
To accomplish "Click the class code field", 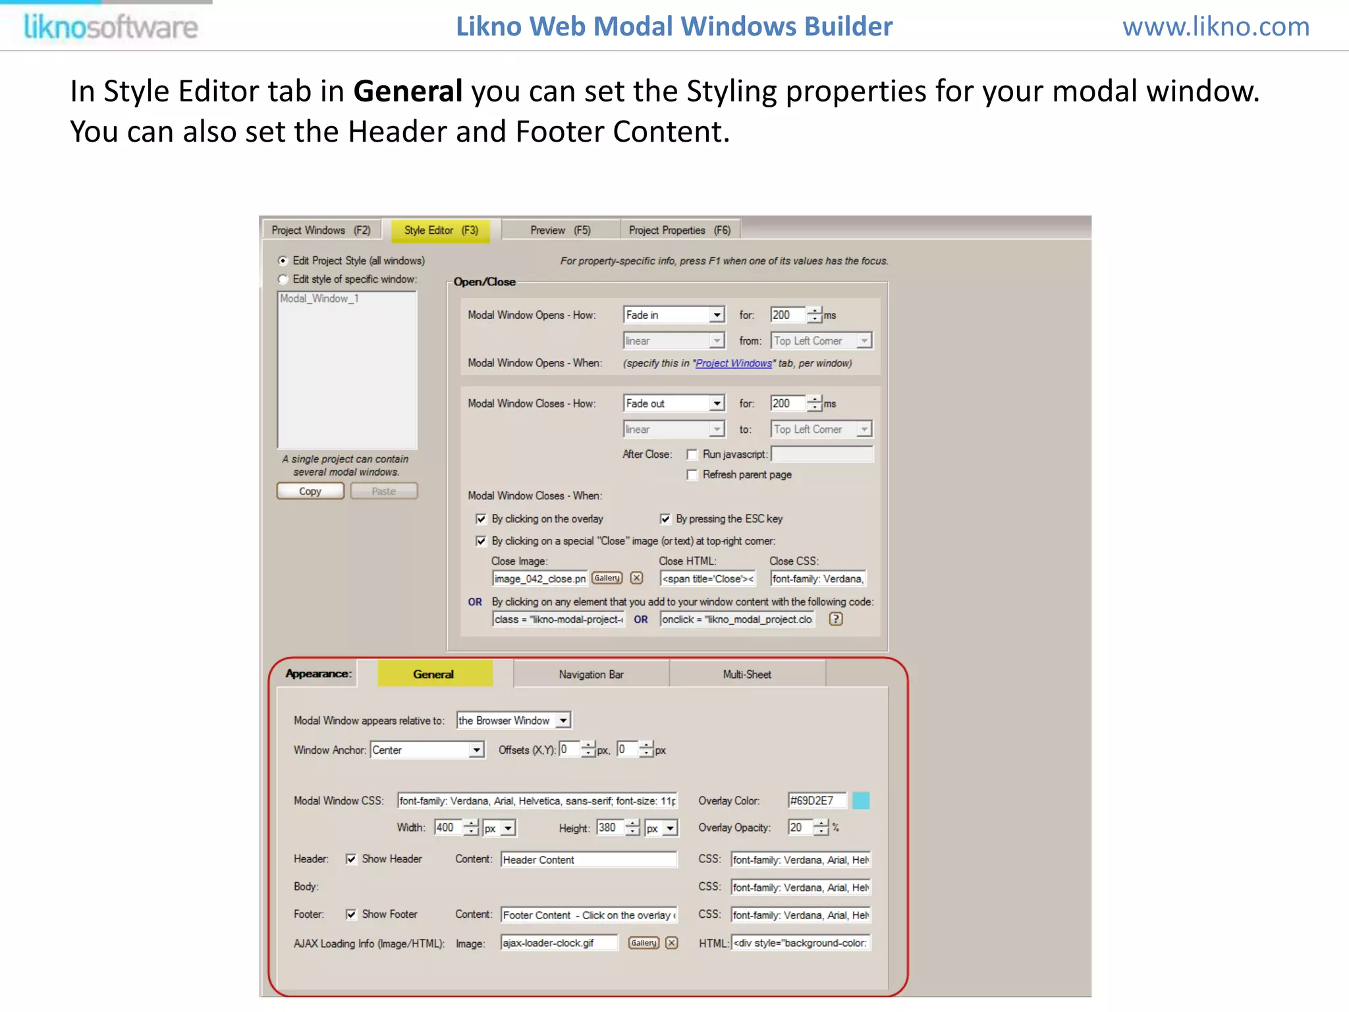I will (x=559, y=619).
